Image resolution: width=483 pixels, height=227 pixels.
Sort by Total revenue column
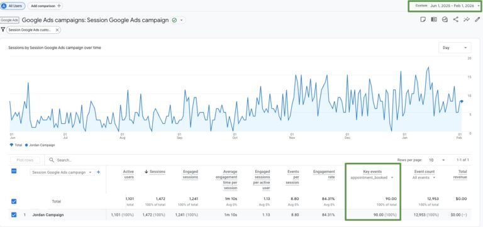pyautogui.click(x=460, y=174)
